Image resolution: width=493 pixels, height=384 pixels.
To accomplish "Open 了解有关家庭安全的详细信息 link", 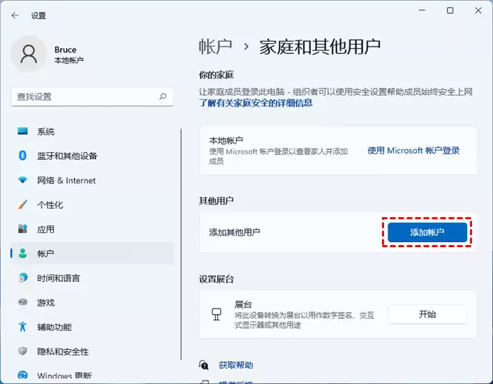I will click(256, 103).
